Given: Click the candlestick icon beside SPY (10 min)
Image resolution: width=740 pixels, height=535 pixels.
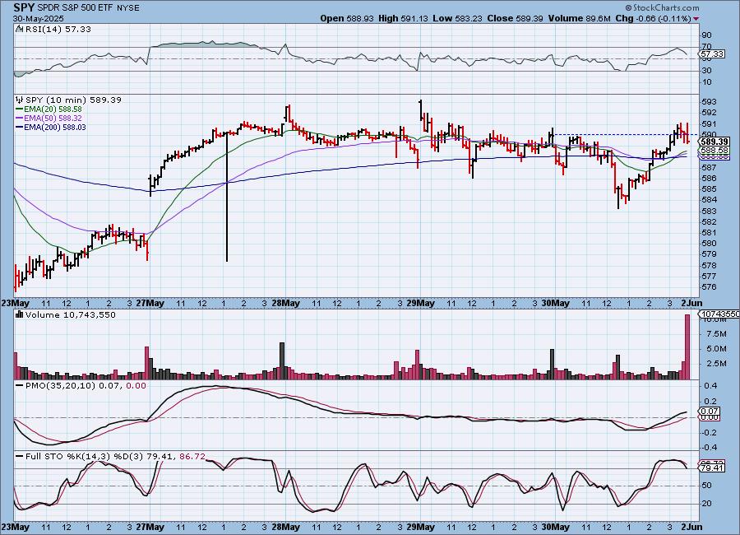Looking at the screenshot, I should (x=20, y=100).
